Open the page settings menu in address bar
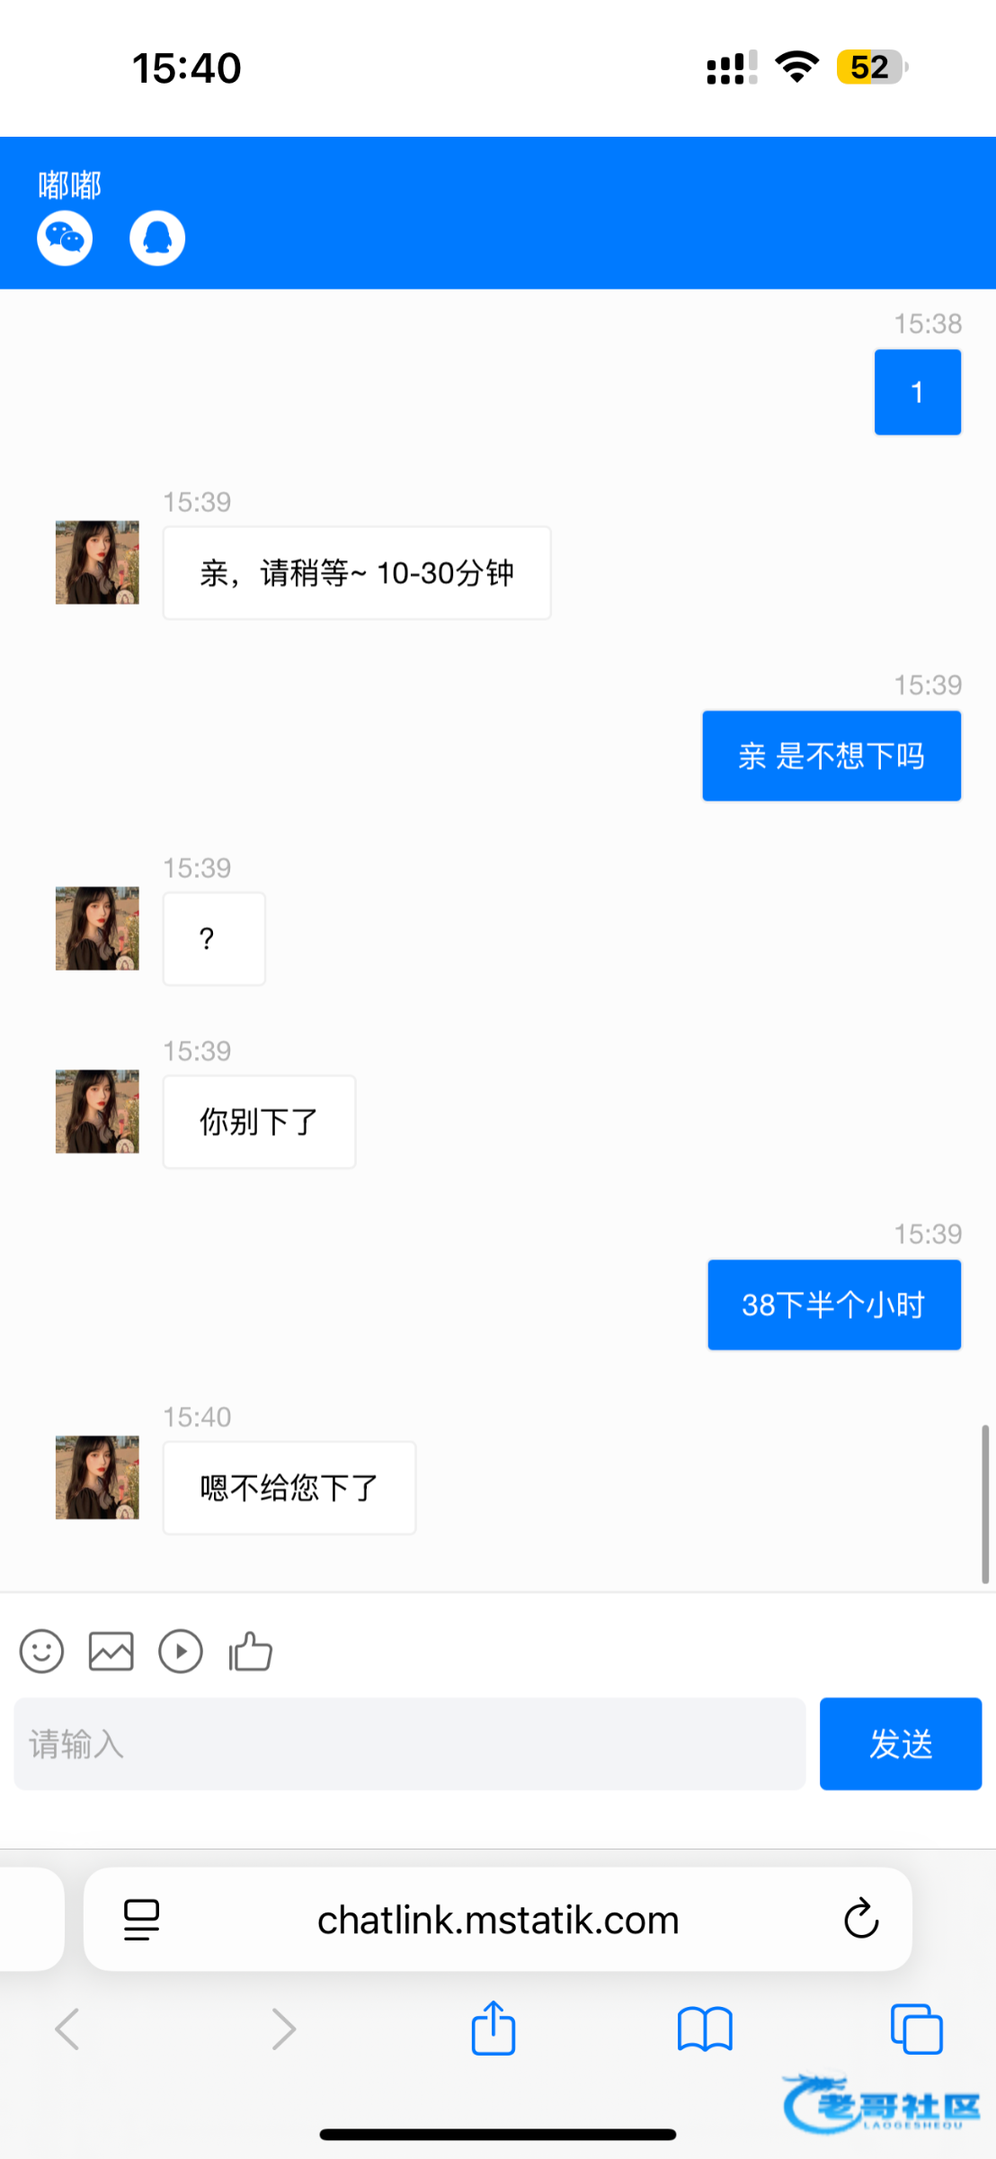Image resolution: width=996 pixels, height=2159 pixels. [x=142, y=1919]
